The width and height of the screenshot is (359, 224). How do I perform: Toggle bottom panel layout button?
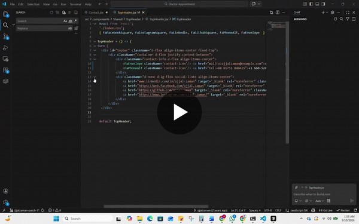point(317,4)
